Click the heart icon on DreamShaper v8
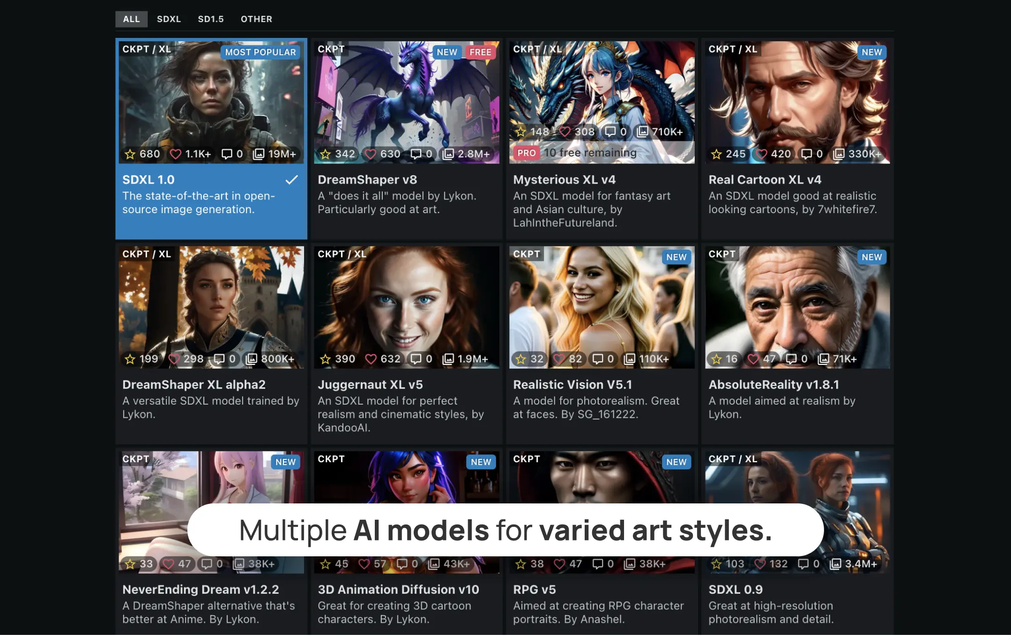 371,154
